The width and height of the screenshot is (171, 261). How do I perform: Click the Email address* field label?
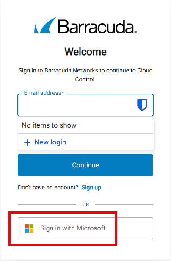tap(44, 93)
